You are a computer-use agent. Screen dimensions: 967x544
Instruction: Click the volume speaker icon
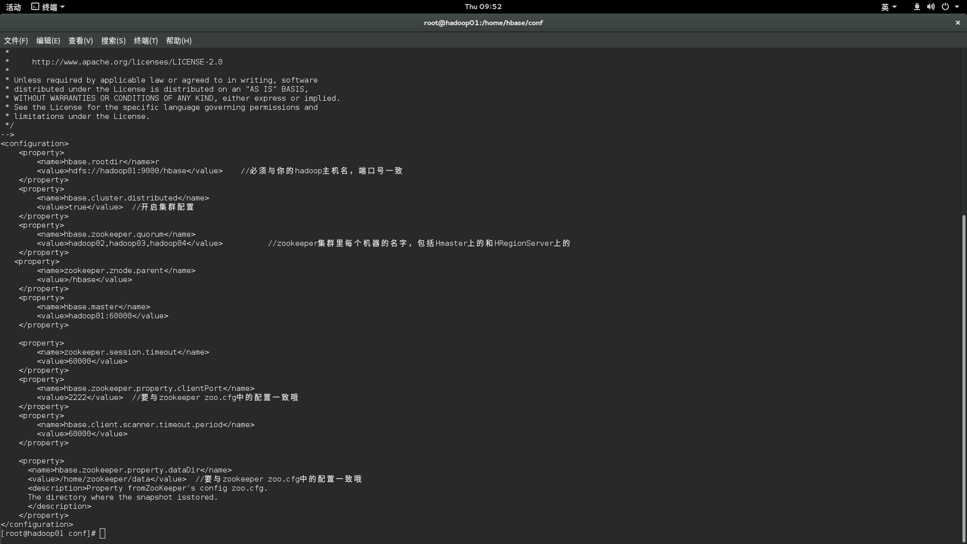point(931,7)
